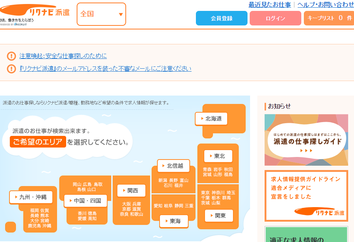354x242 pixels.
Task: Click the first orange warning exclamation icon
Action: [x=11, y=56]
